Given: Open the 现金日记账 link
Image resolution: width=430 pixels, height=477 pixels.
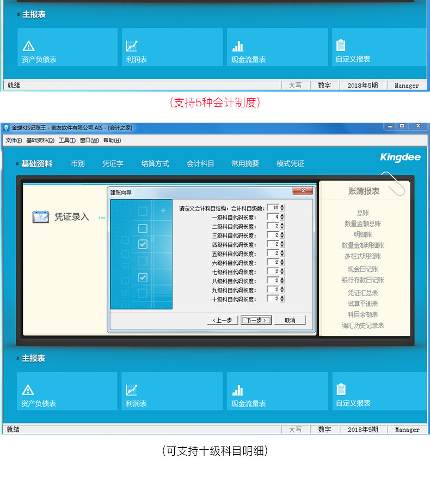Looking at the screenshot, I should [x=363, y=269].
